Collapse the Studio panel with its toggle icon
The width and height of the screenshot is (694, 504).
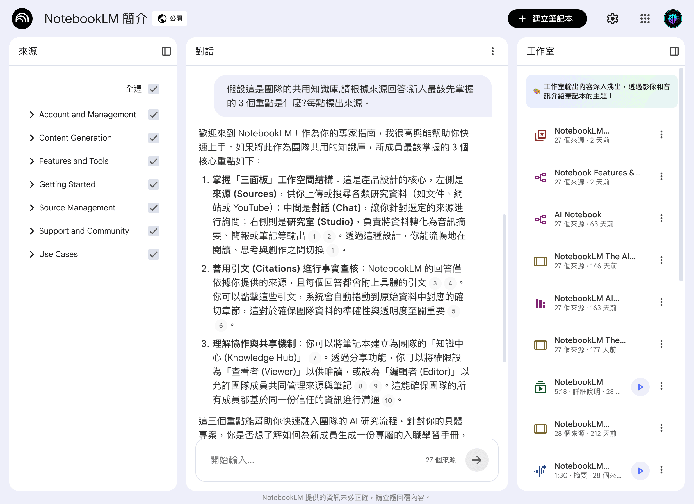tap(674, 51)
